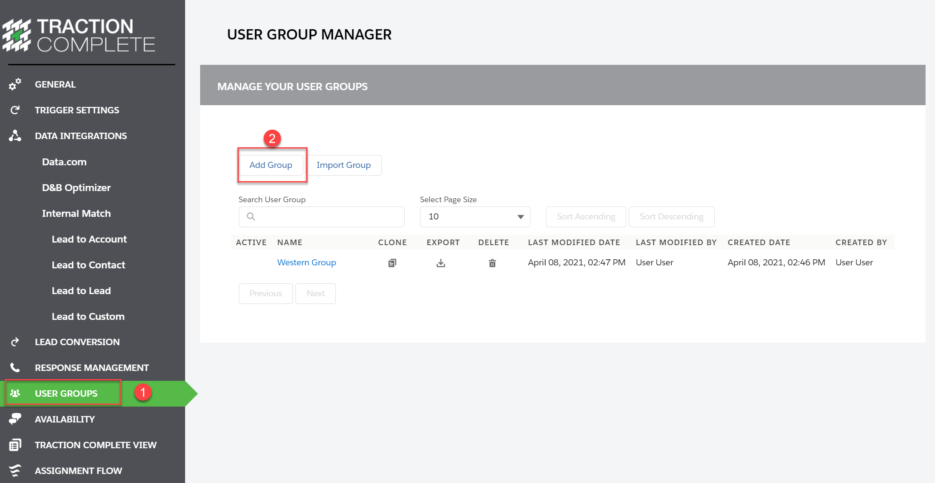Click the Import Group button
This screenshot has width=935, height=483.
tap(344, 165)
